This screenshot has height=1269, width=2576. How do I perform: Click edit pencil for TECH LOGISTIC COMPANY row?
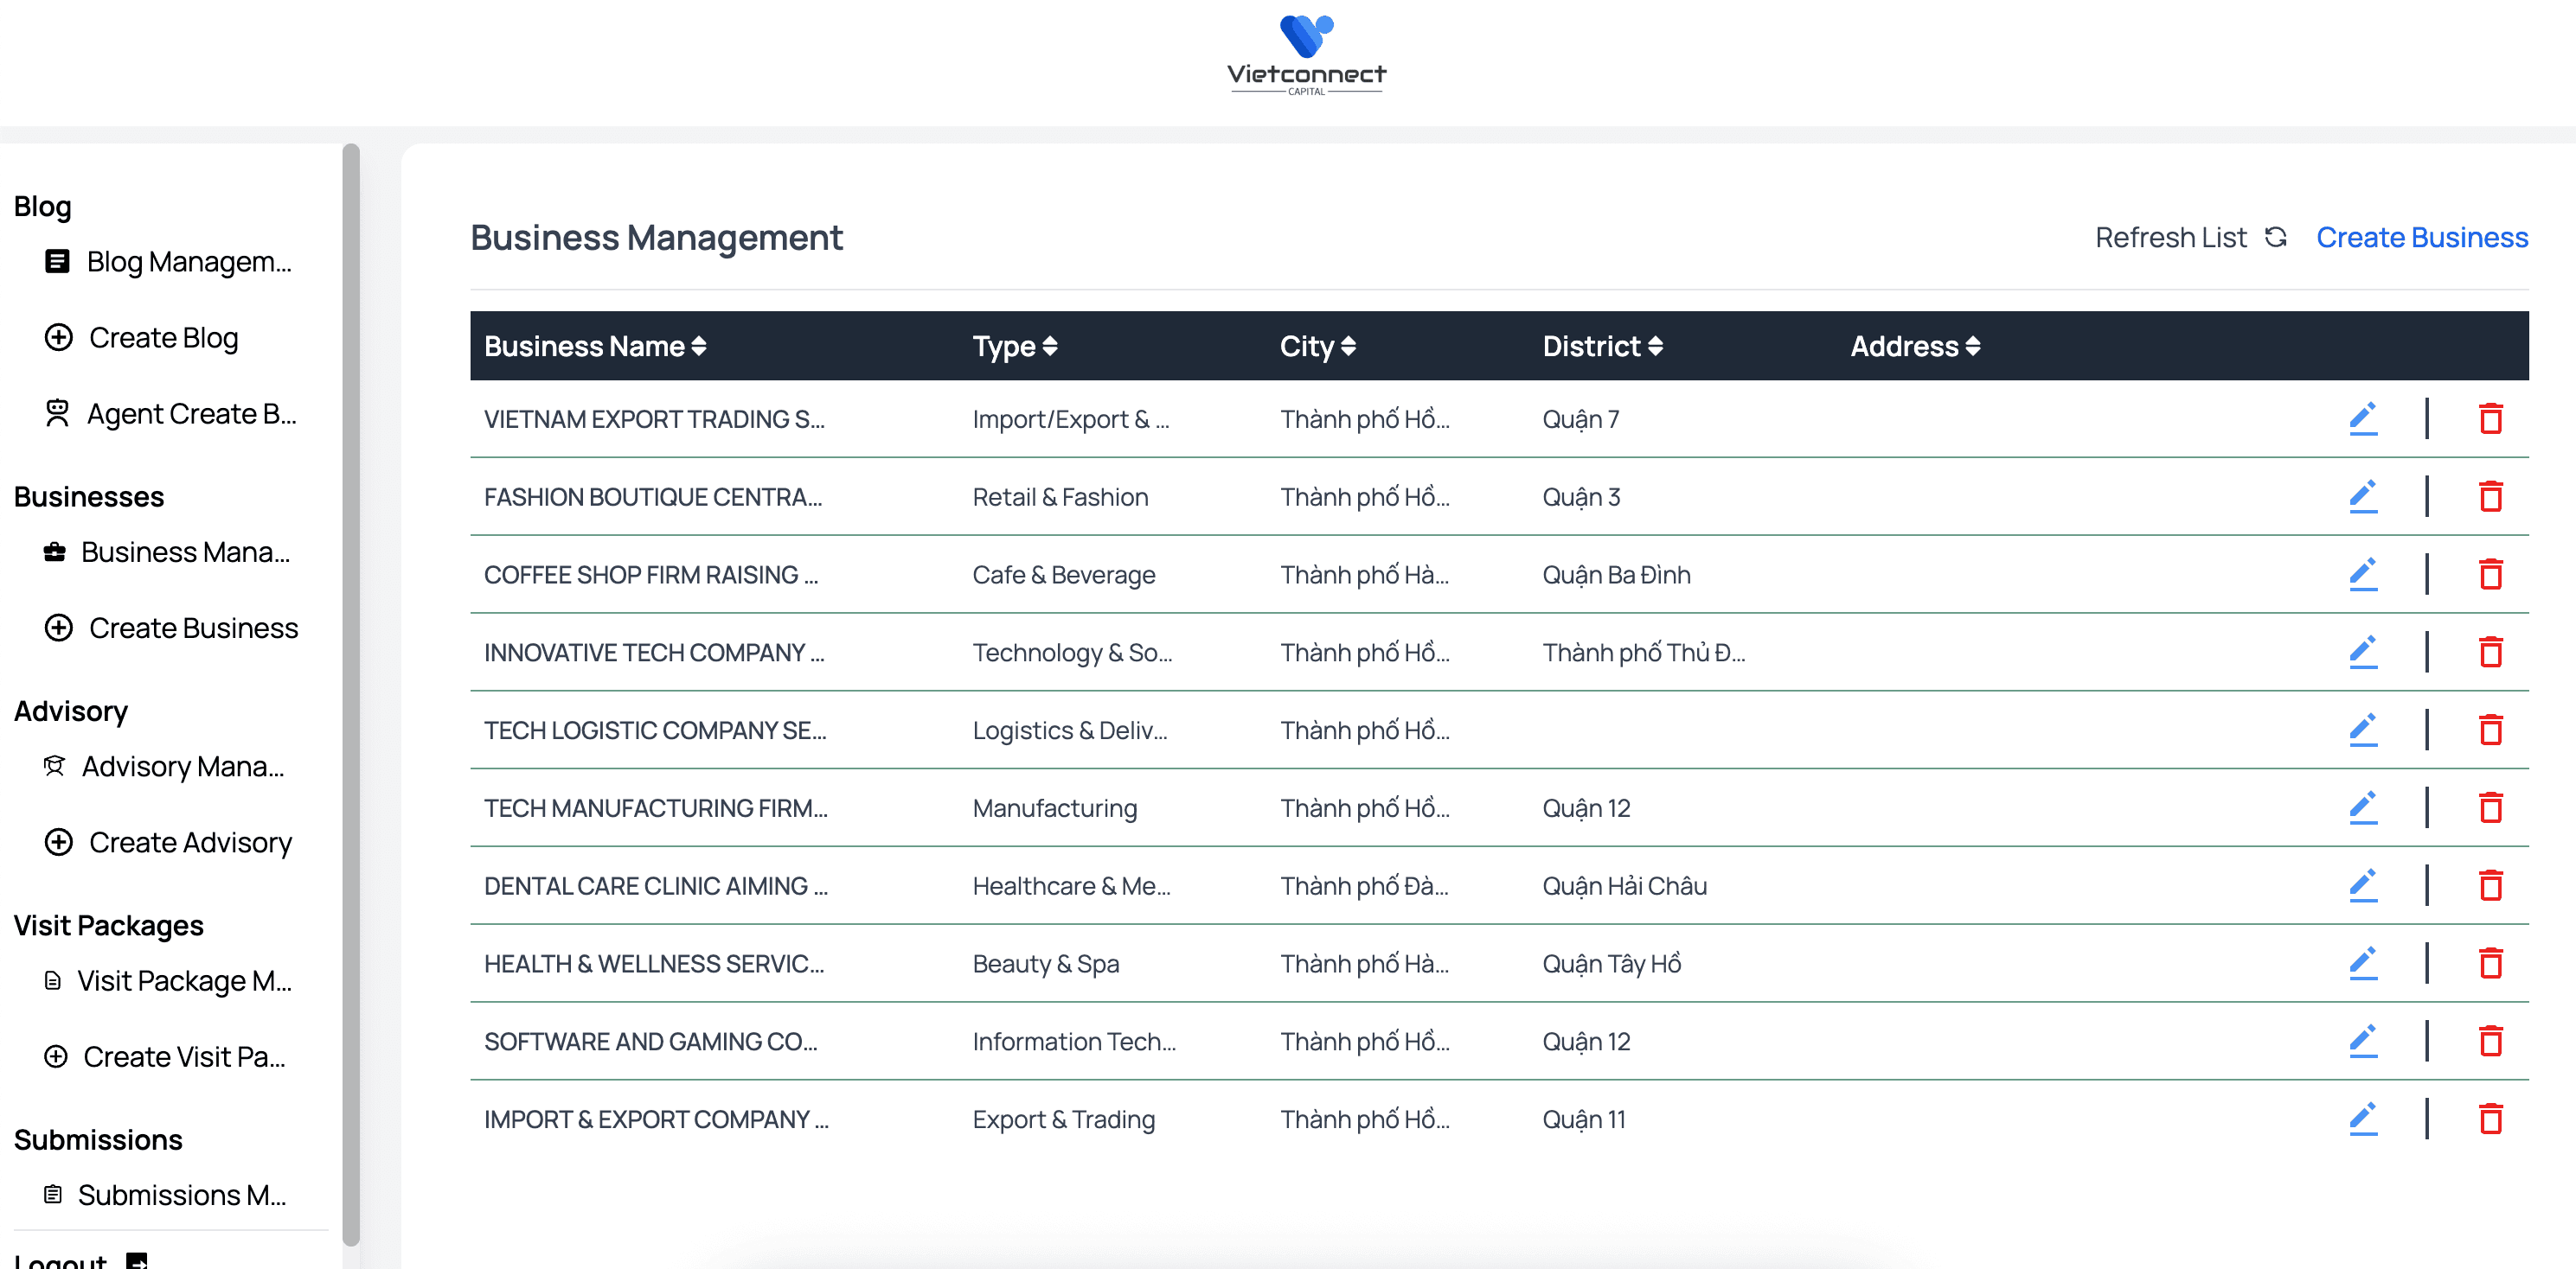(x=2362, y=730)
